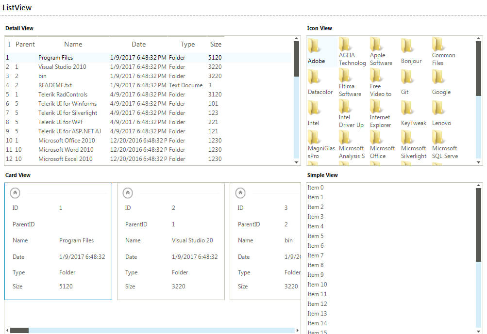Select the Telerik UI for WPF row
Viewport: 487px width, 334px height.
point(149,122)
